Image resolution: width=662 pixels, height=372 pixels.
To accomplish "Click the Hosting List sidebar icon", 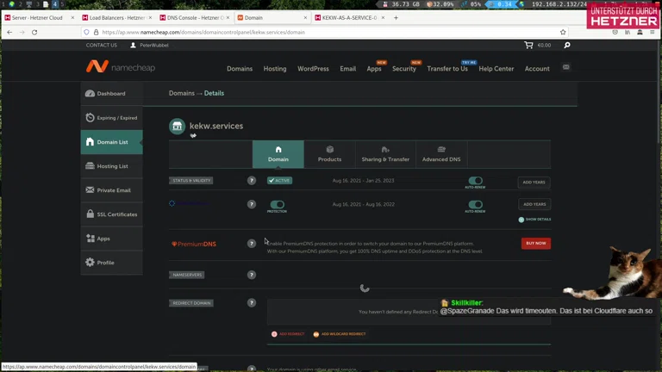I will pyautogui.click(x=90, y=165).
